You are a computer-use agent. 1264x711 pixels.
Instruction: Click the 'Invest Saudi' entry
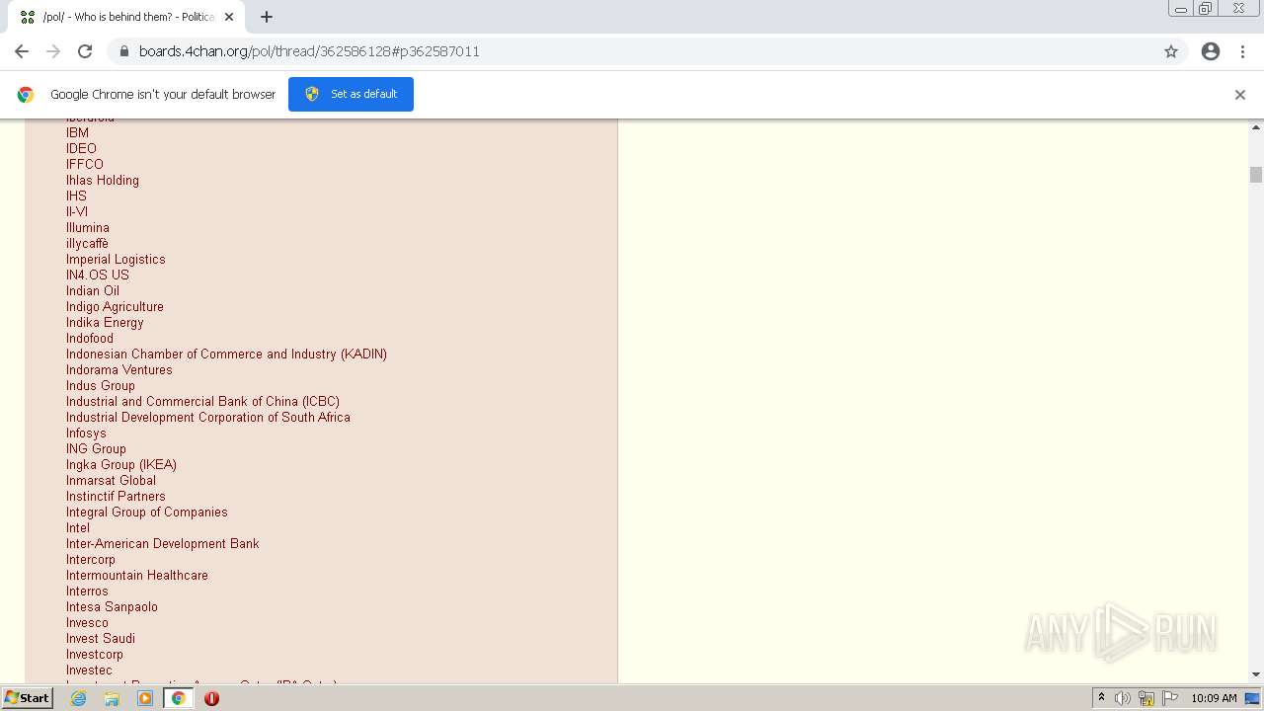coord(101,638)
